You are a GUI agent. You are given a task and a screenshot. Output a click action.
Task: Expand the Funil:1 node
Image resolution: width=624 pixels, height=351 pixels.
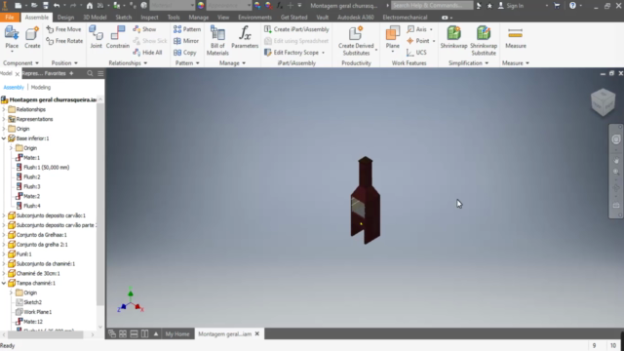pos(4,253)
